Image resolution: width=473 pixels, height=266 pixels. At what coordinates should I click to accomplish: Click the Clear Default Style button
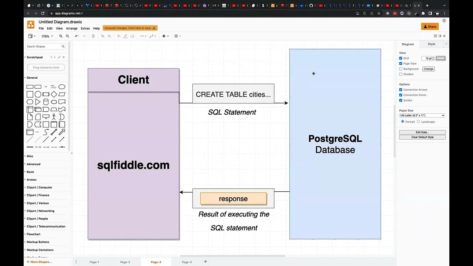(x=422, y=137)
